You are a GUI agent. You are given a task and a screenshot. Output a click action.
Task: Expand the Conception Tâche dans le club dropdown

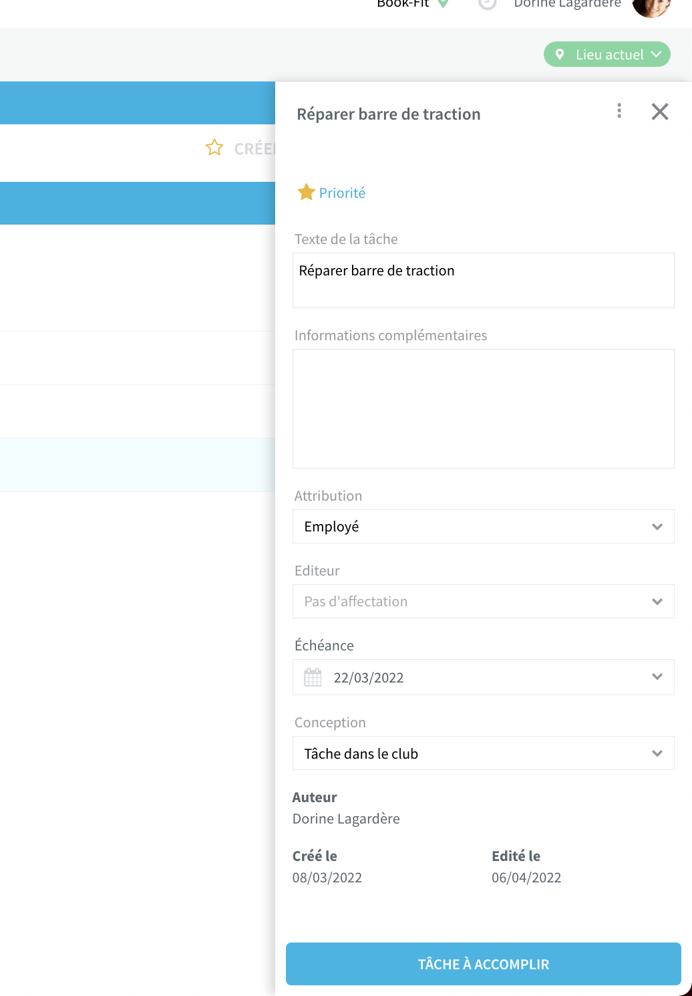click(484, 753)
